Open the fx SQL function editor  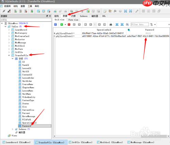(115, 11)
